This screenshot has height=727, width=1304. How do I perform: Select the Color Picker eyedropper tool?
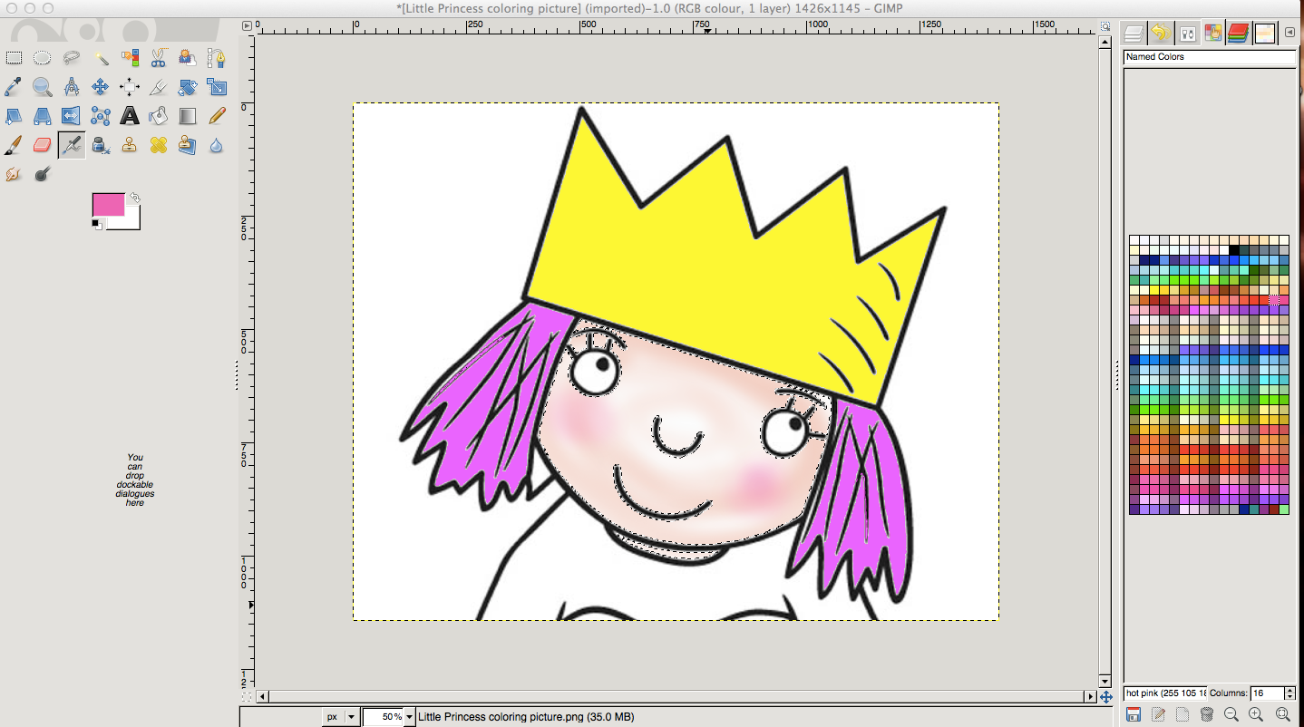coord(14,87)
